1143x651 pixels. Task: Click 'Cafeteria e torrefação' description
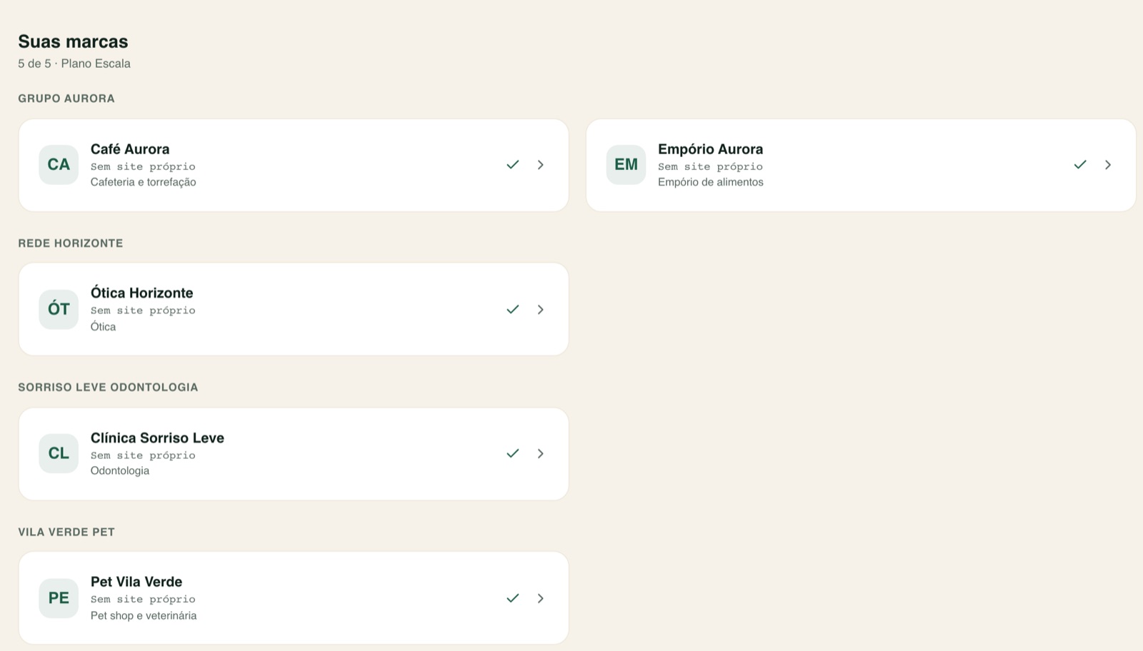click(143, 182)
